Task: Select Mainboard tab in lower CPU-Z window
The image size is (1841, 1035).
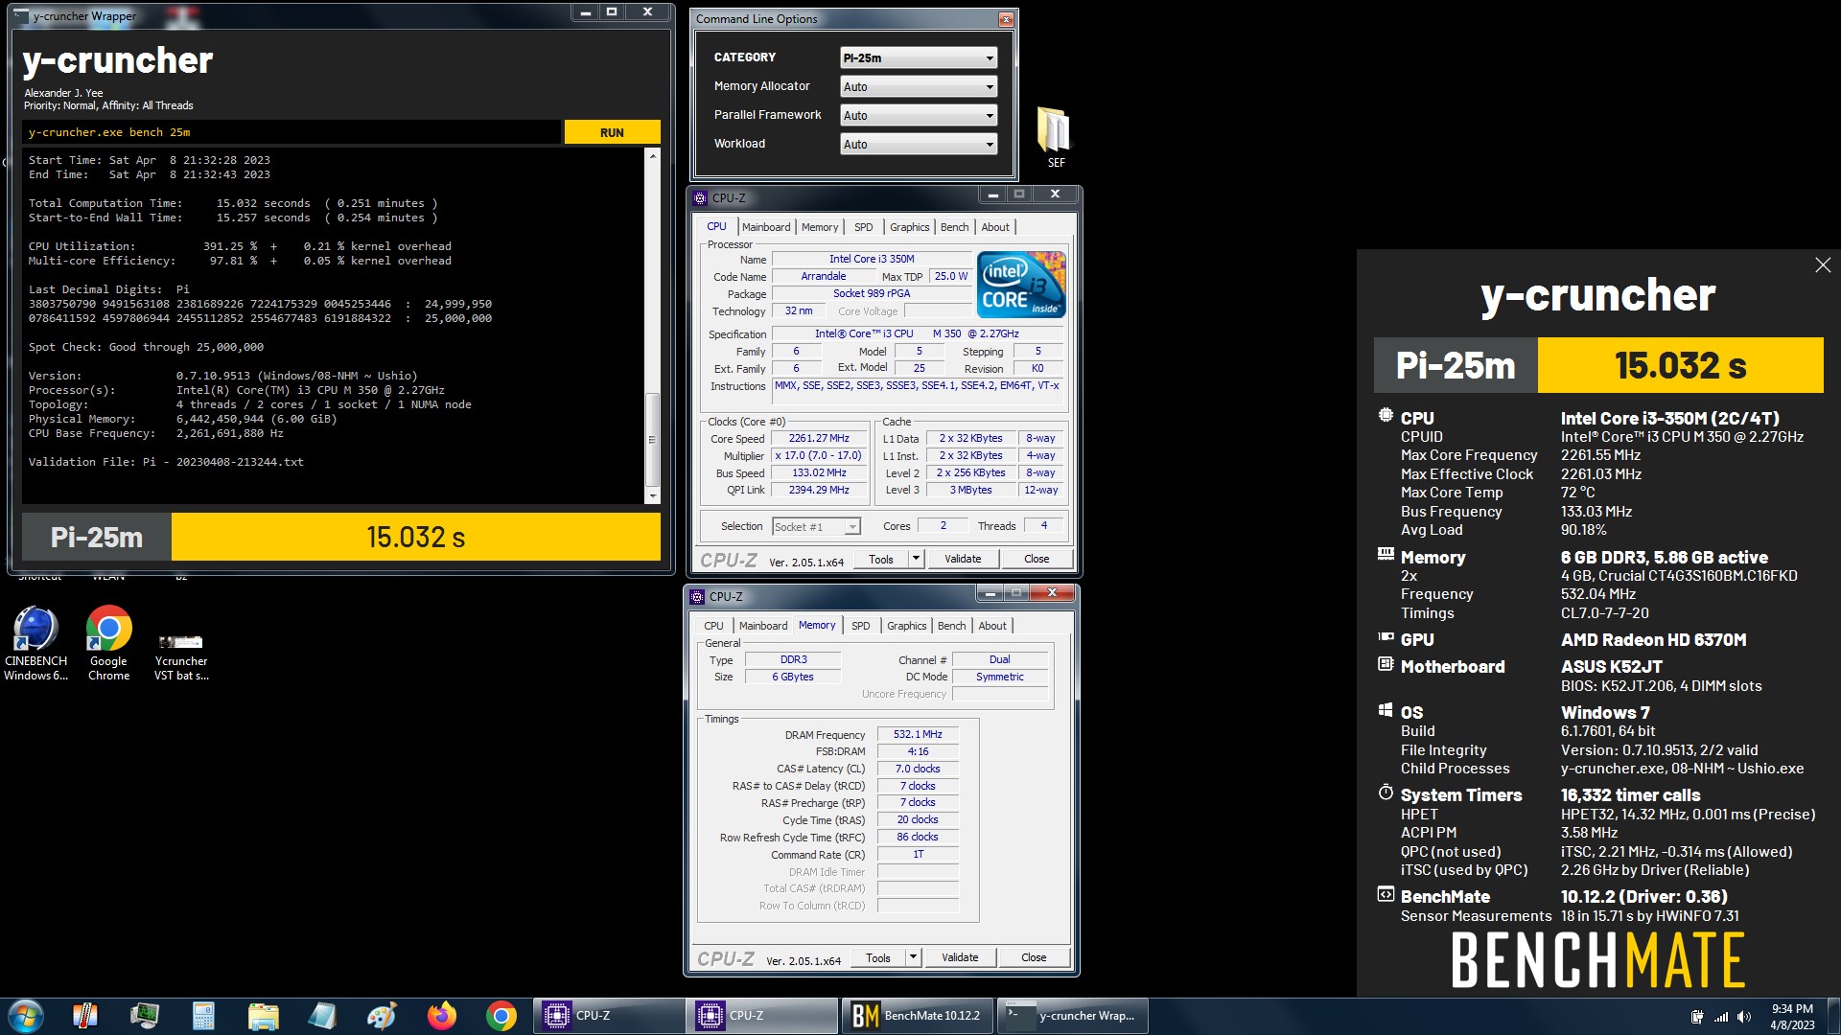Action: pyautogui.click(x=763, y=626)
